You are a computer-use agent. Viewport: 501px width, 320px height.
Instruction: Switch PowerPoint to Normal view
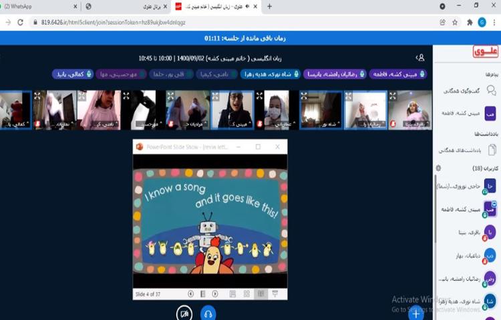[232, 294]
